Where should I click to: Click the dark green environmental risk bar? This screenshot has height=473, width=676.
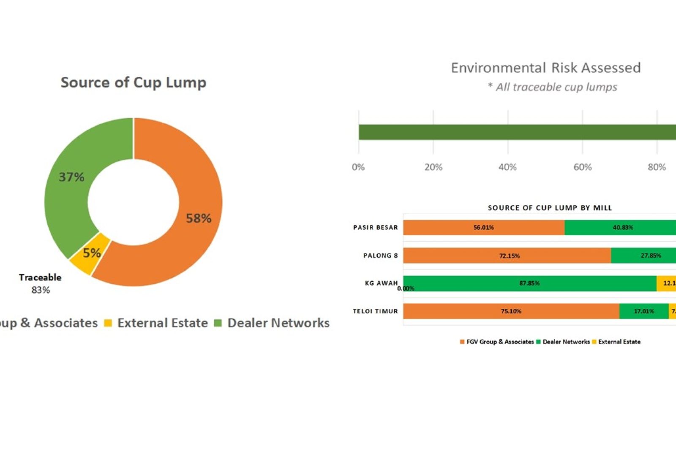pos(517,132)
